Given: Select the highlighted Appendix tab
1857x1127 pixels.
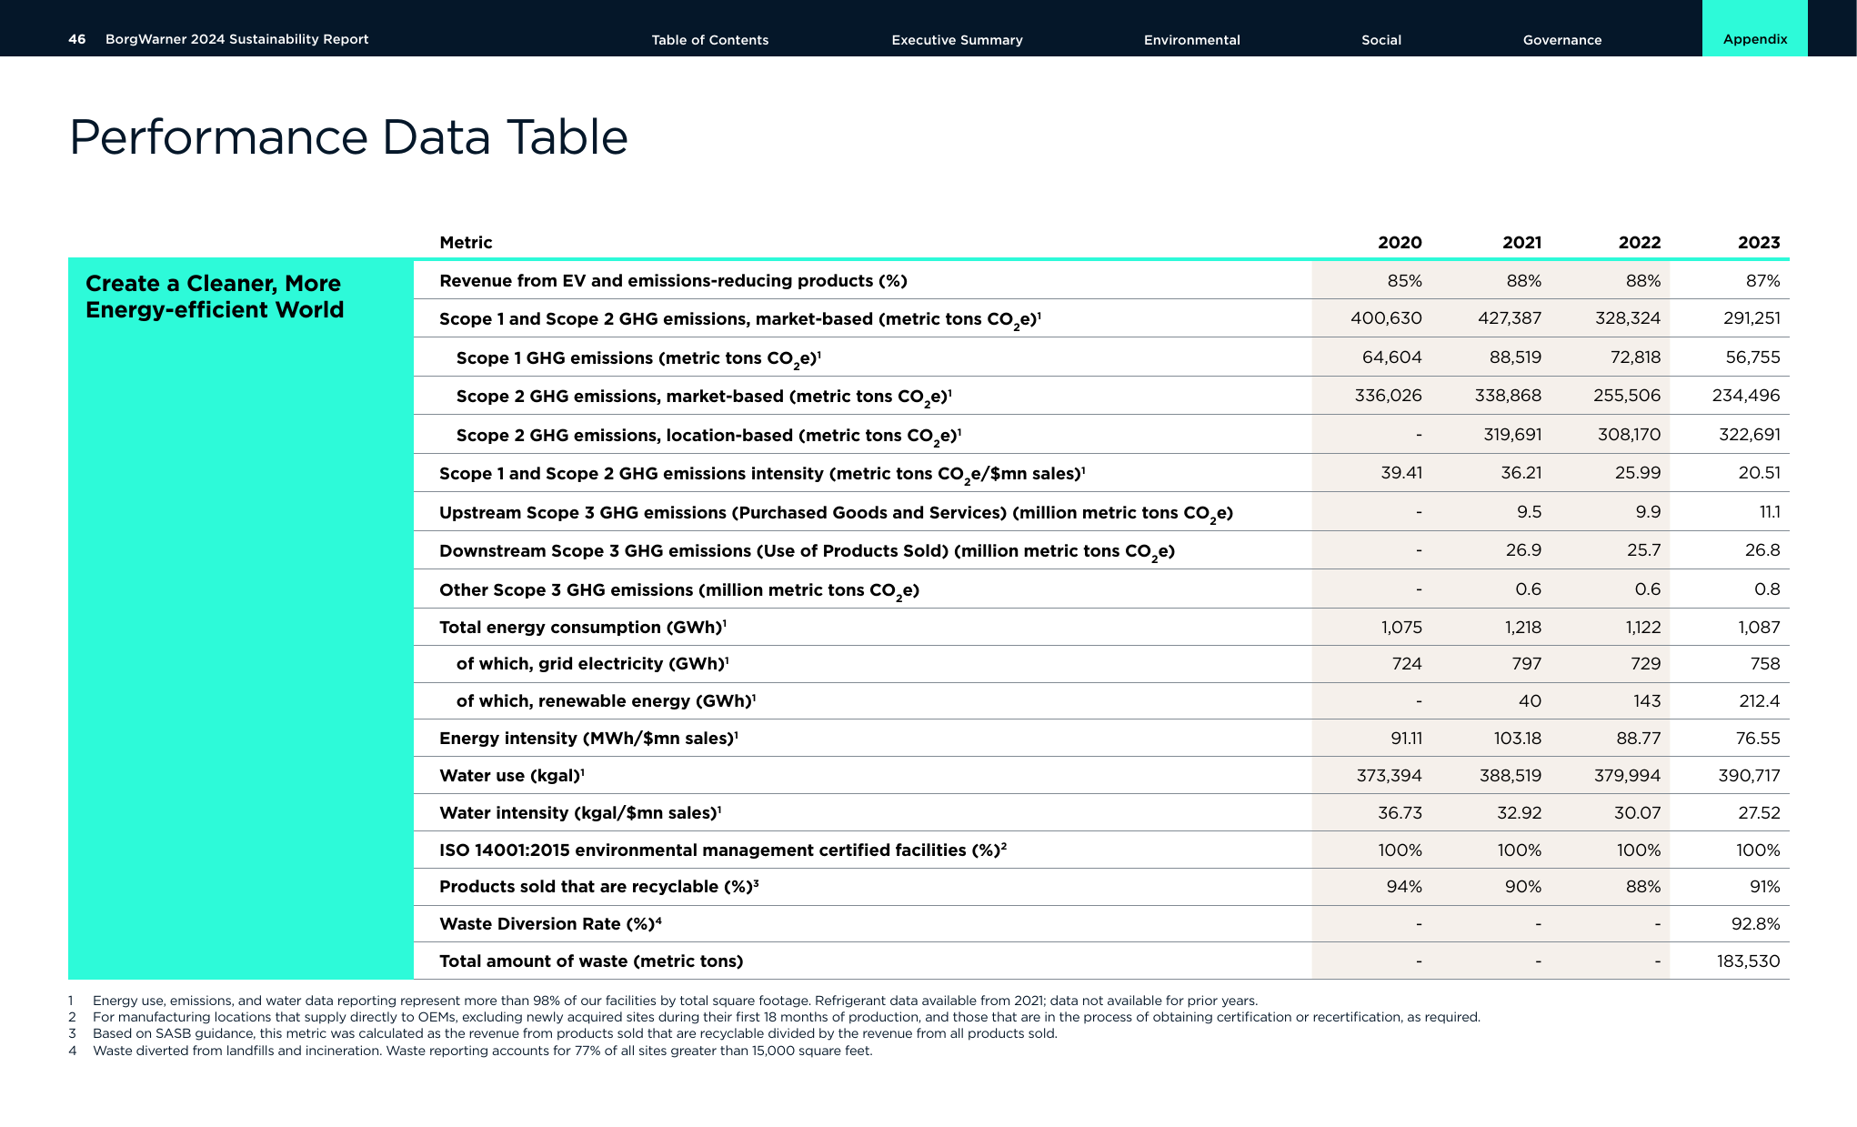Looking at the screenshot, I should pyautogui.click(x=1754, y=28).
